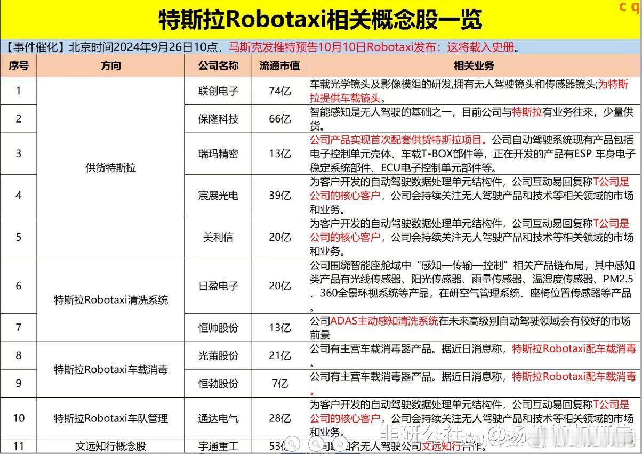Screen dimensions: 642x454
Task: Click the title 特斯拉Robotaxi相关概念股一览
Action: tap(320, 20)
